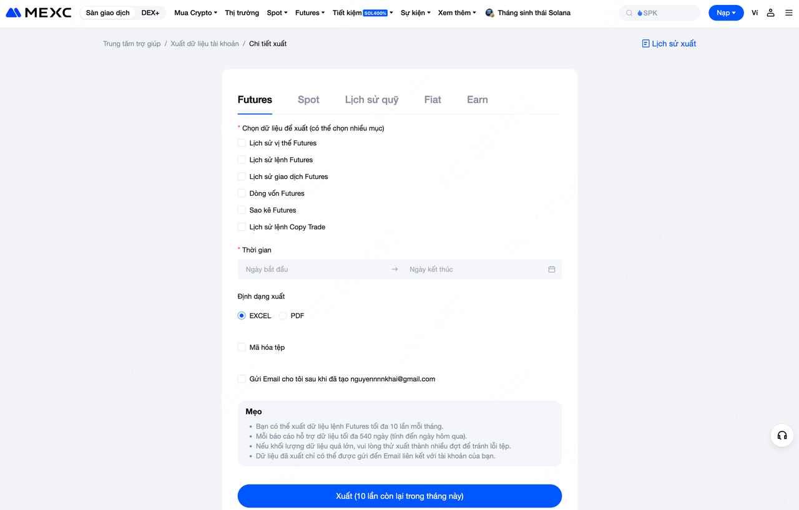
Task: Switch to the Spot tab
Action: click(x=308, y=100)
